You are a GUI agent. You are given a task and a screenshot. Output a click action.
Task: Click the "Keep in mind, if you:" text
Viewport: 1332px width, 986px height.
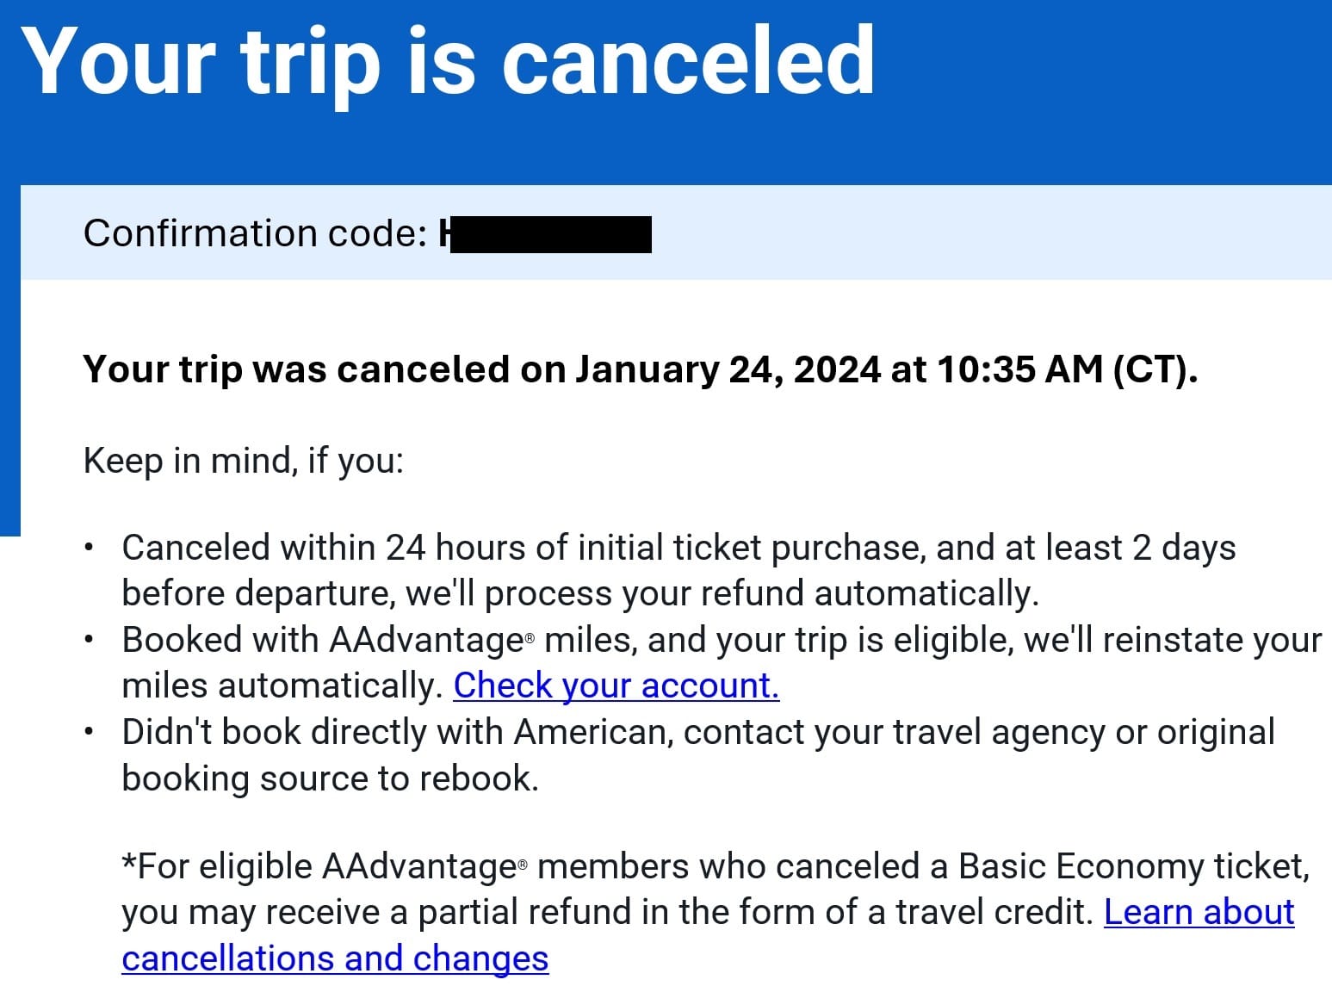coord(244,461)
